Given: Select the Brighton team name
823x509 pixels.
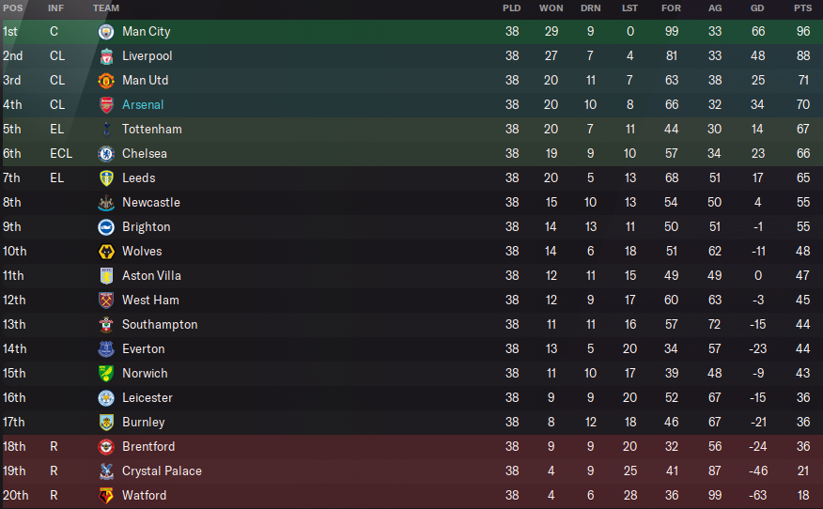Looking at the screenshot, I should point(147,227).
